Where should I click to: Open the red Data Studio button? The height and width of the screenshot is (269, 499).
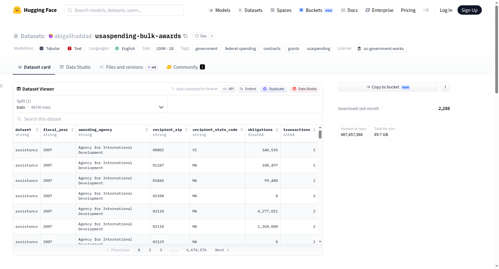pos(304,89)
